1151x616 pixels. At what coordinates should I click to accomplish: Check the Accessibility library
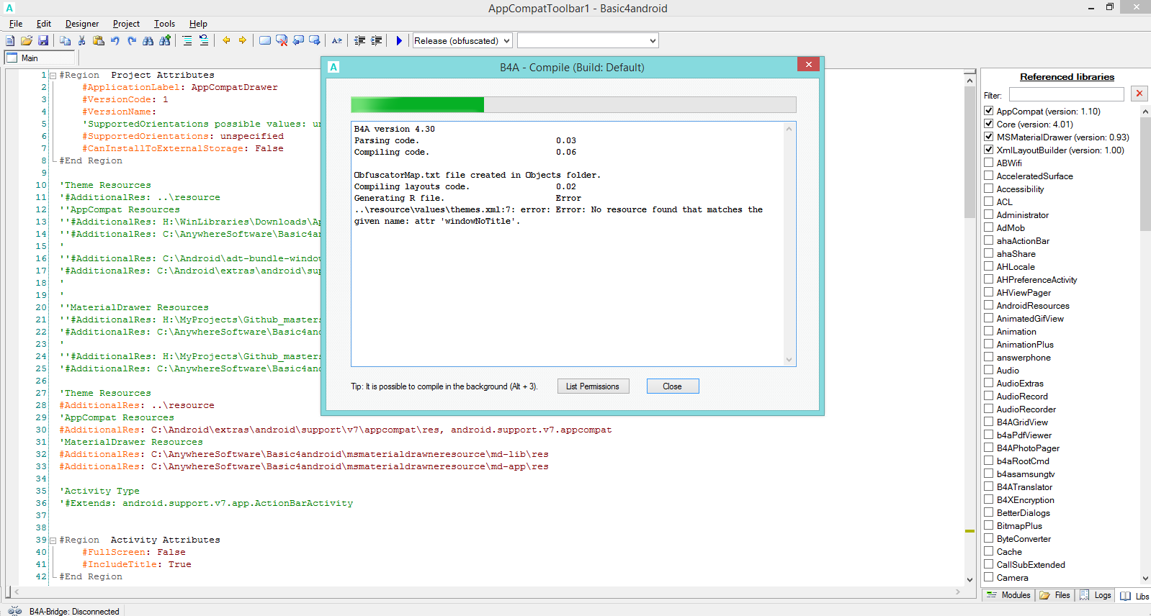click(x=989, y=189)
